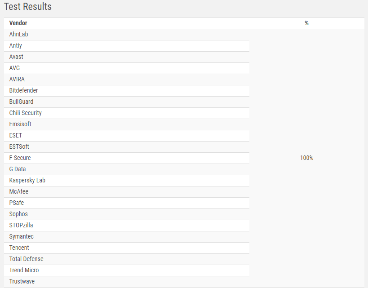368x288 pixels.
Task: Click the Symantec entry
Action: pos(22,237)
